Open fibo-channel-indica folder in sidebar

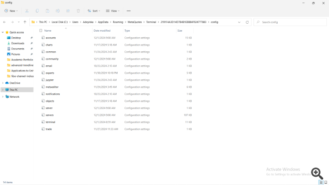point(22,76)
